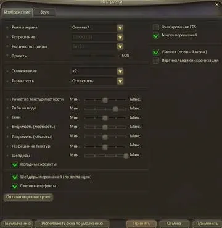Image resolution: width=222 pixels, height=228 pixels.
Task: Click Мин. label next to Тени
Action: point(75,117)
